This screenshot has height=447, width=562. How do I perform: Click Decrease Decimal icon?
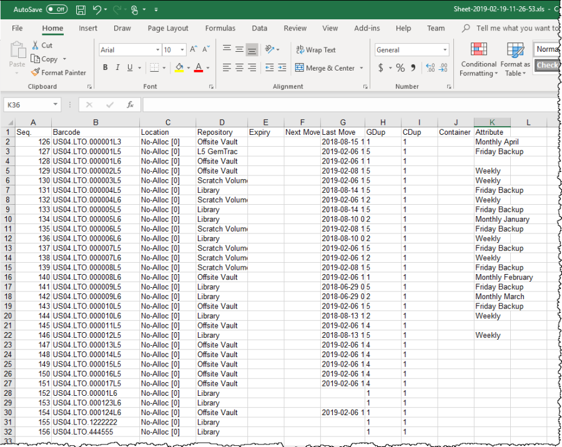coord(443,67)
